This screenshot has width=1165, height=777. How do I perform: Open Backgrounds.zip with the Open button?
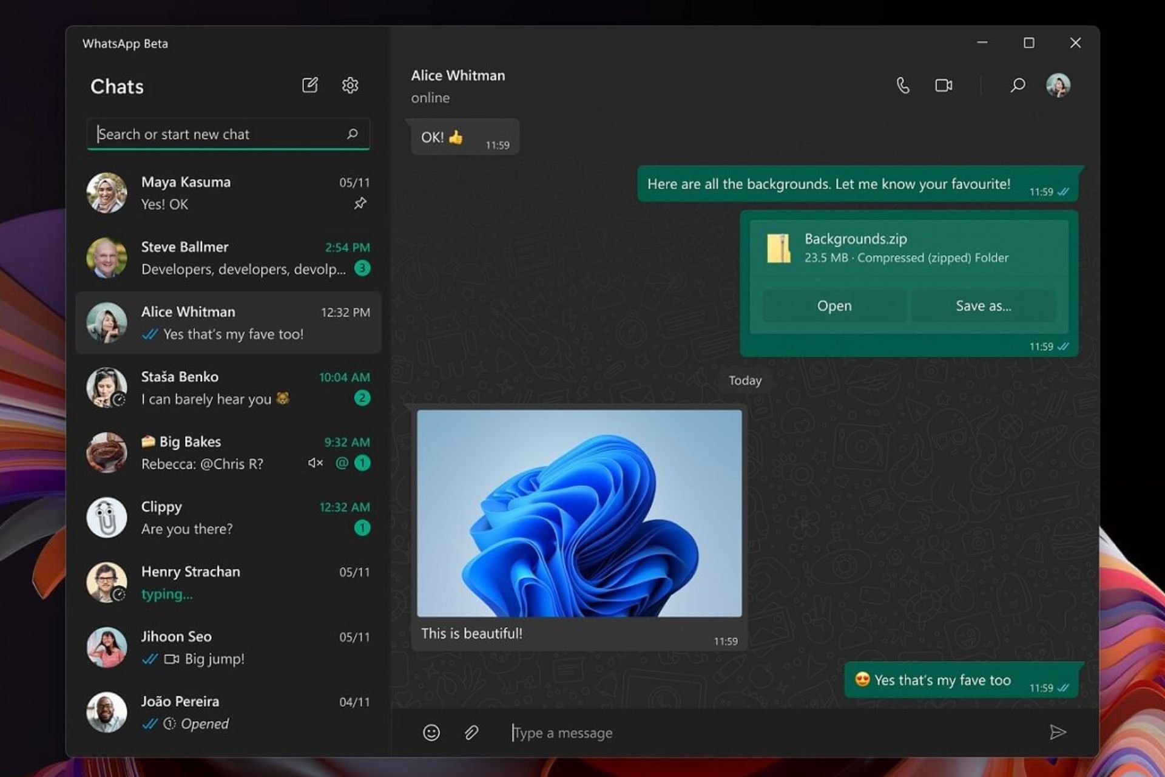coord(834,306)
